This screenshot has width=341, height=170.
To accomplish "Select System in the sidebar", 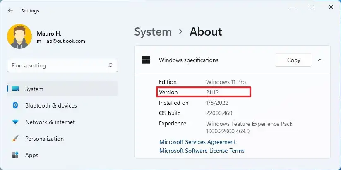I will point(62,89).
